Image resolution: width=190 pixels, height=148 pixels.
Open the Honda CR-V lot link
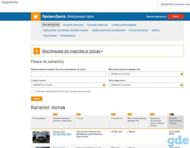click(62, 133)
